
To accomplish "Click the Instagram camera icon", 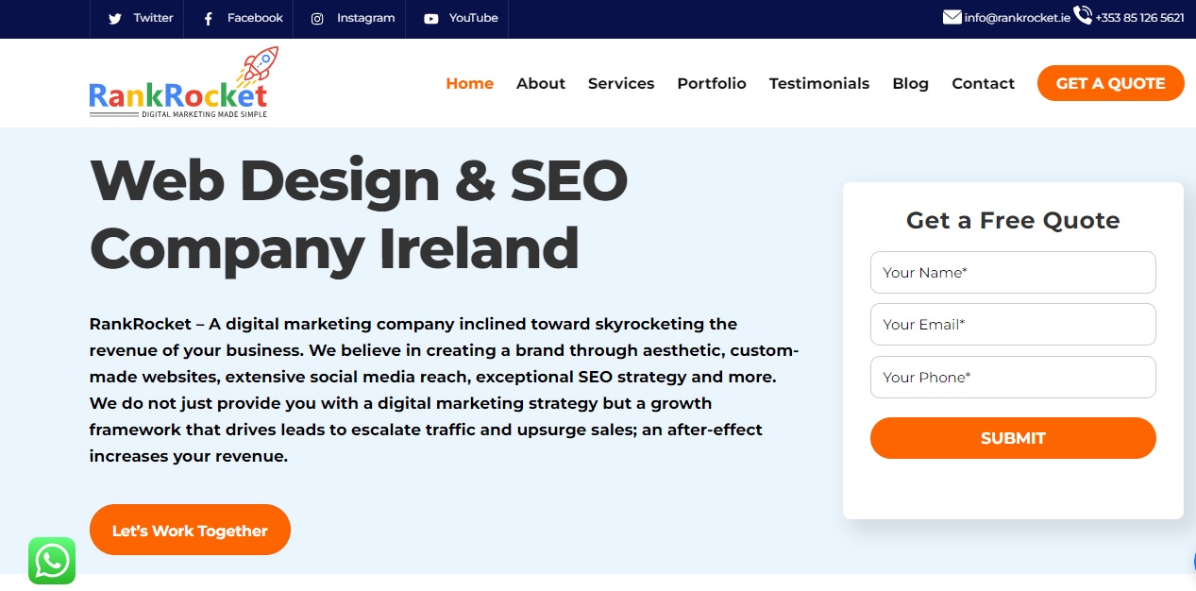I will pos(318,18).
